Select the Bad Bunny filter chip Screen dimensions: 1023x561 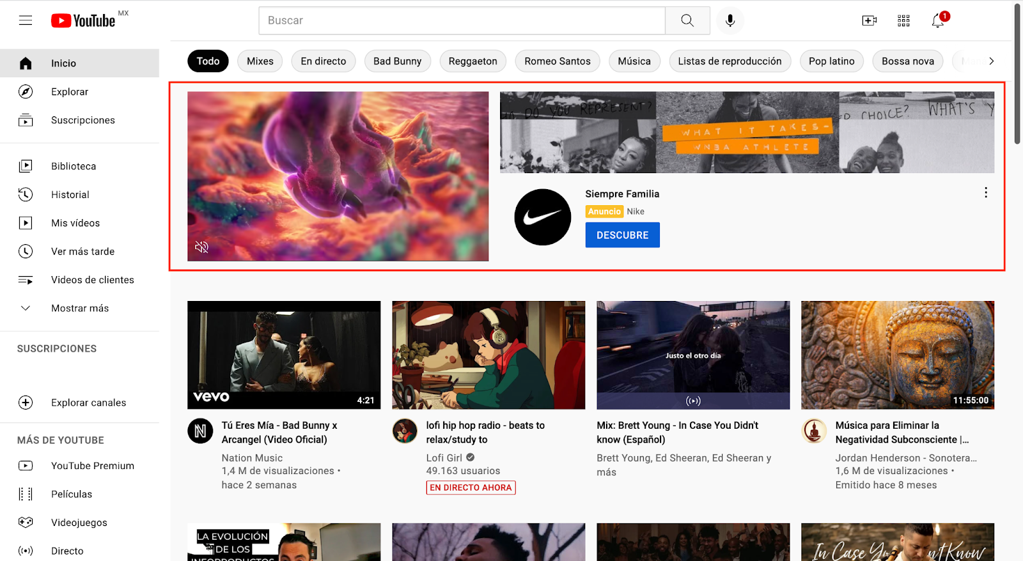pos(398,61)
